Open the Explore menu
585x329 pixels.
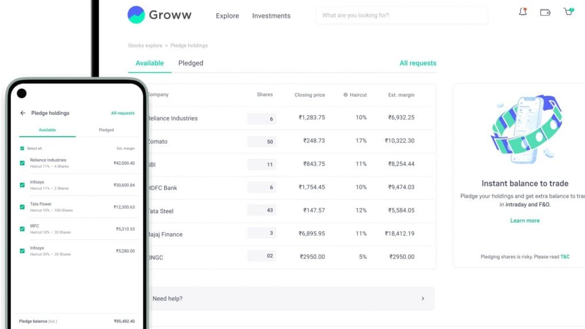click(x=227, y=16)
